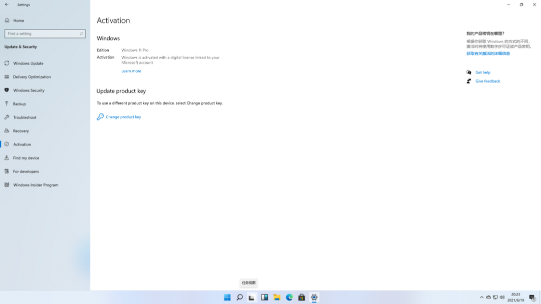Screen dimensions: 541x304
Task: Click Change product key link
Action: click(x=123, y=116)
